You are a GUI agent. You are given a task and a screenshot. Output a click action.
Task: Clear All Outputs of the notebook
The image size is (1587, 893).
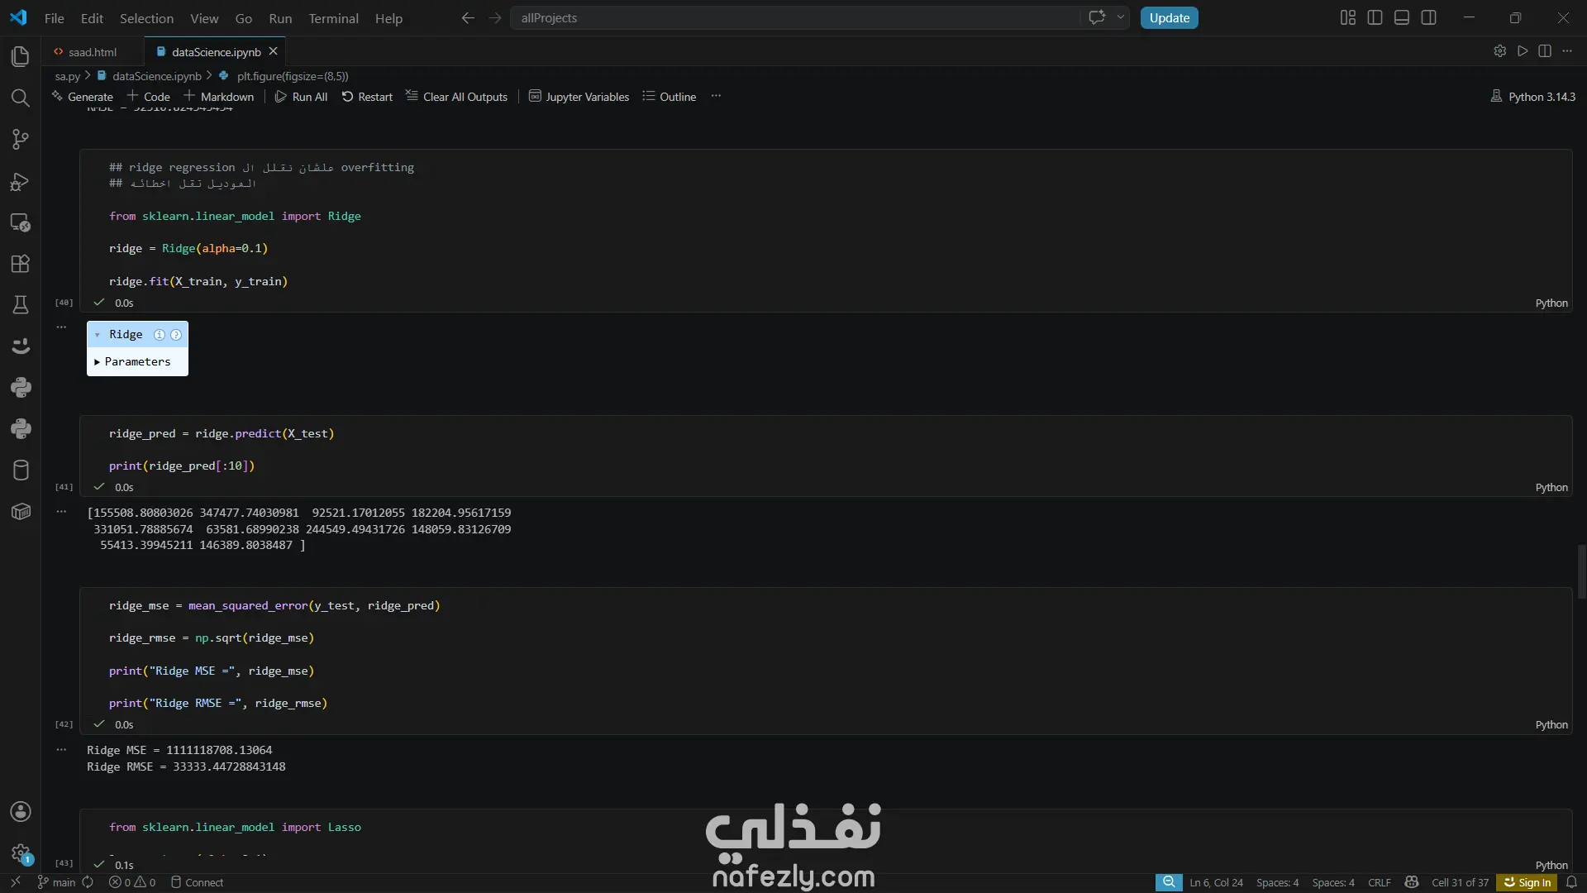(456, 97)
